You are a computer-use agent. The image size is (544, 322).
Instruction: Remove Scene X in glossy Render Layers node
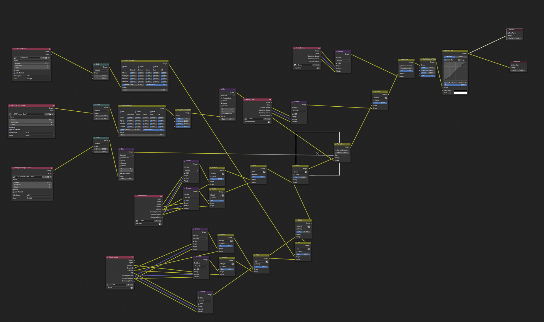pos(132,285)
